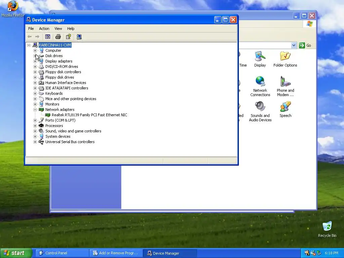Viewport: 344px width, 258px height.
Task: Open Control Panel address bar dropdown
Action: coord(294,45)
